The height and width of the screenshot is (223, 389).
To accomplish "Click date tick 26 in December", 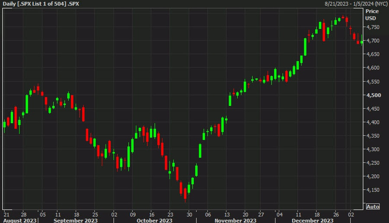I will tap(336, 214).
